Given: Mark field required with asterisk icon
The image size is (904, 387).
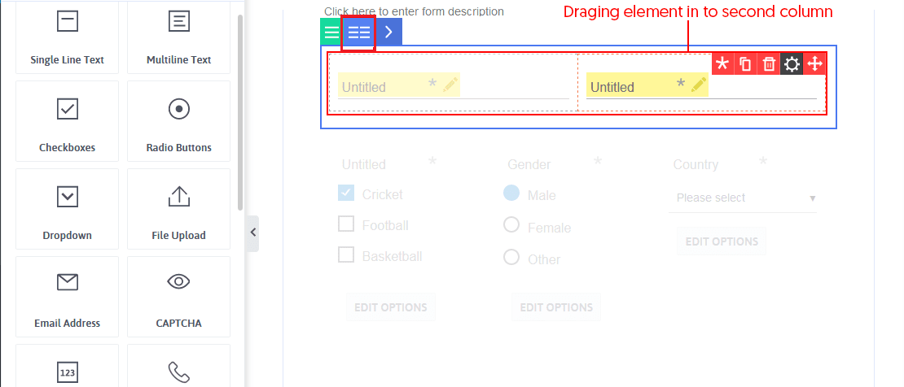Looking at the screenshot, I should (x=722, y=64).
